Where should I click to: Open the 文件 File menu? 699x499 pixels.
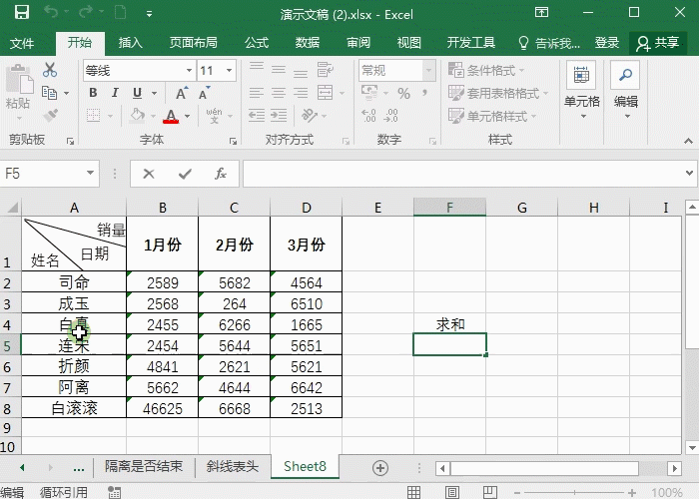[22, 43]
